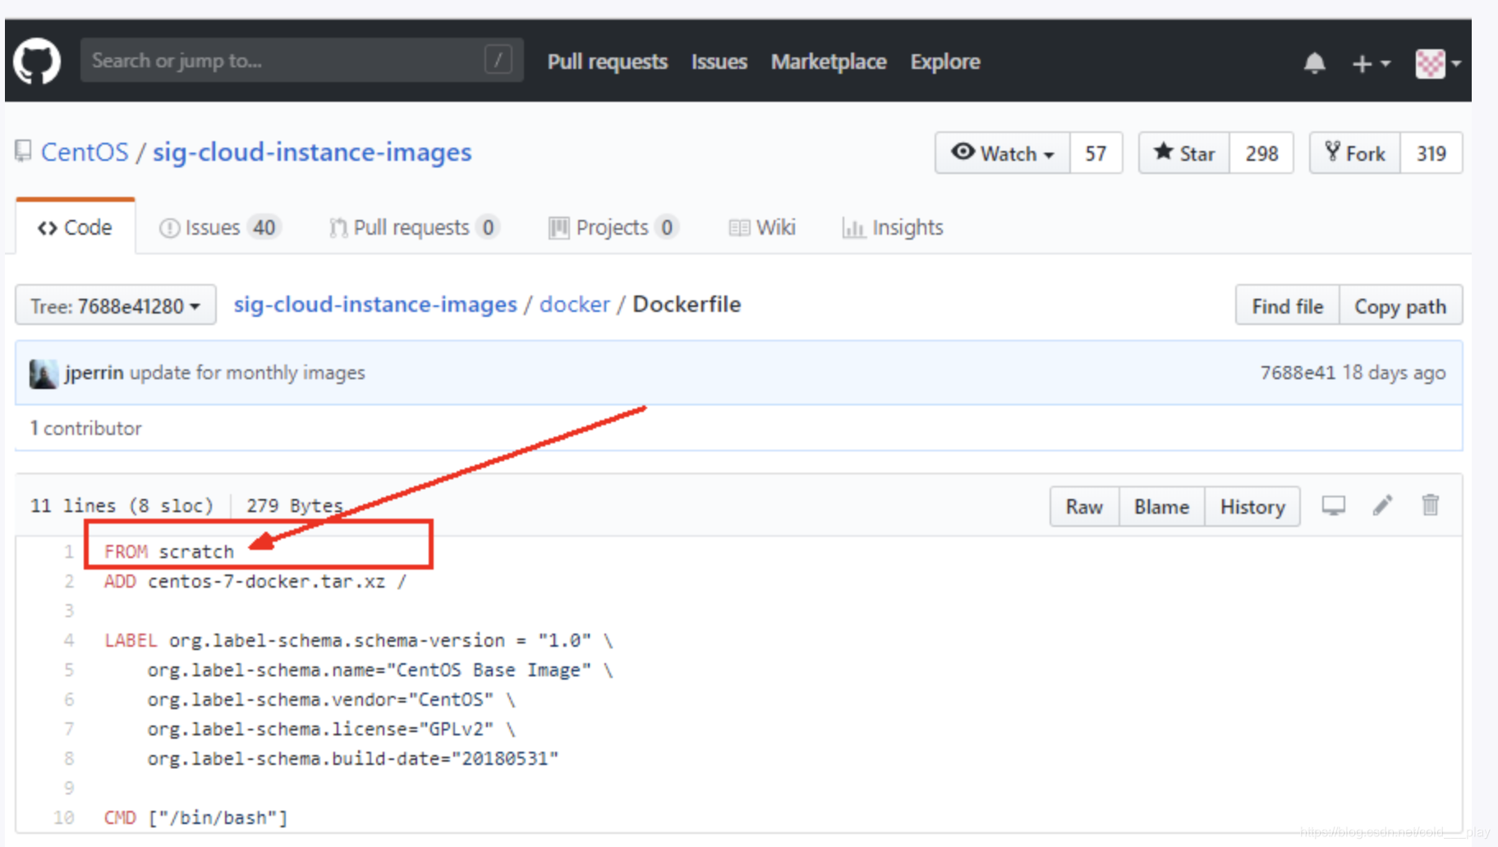Navigate to sig-cloud-instance-images in breadcrumb
The width and height of the screenshot is (1498, 847).
tap(375, 304)
